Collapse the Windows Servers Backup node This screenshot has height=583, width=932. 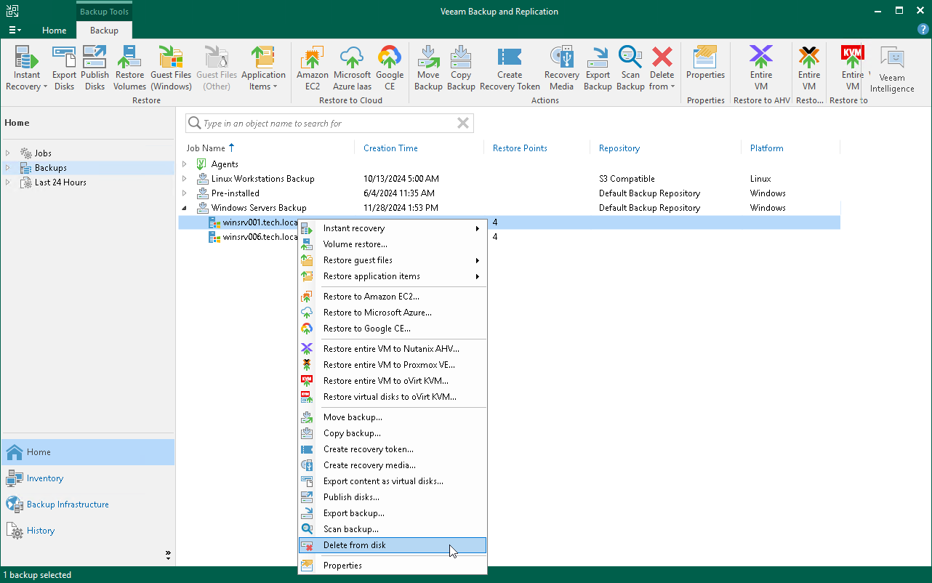coord(185,208)
